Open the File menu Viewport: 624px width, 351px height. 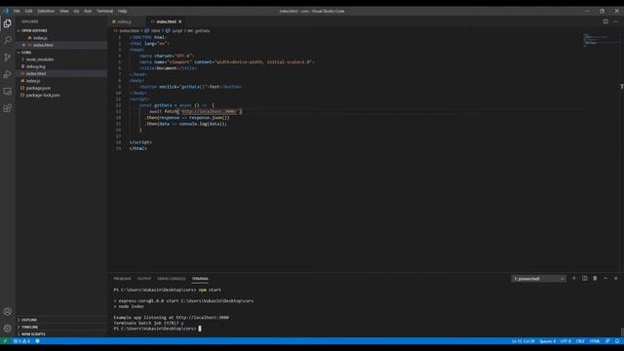pyautogui.click(x=17, y=11)
